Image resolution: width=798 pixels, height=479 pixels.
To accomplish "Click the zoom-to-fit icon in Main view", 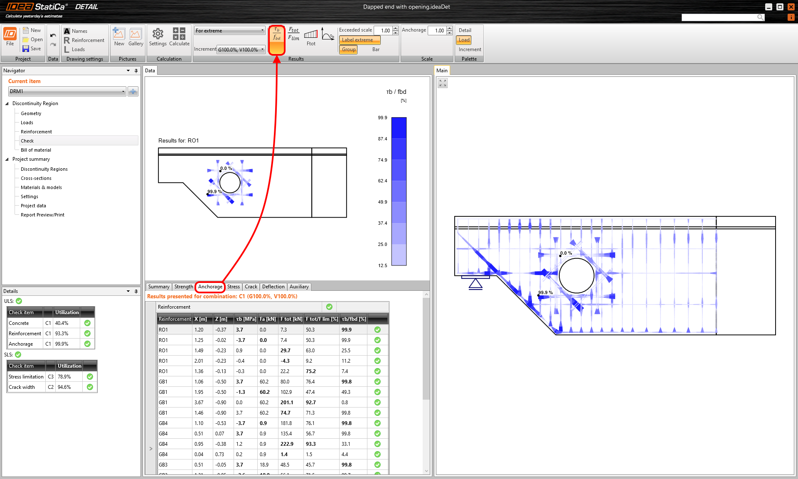I will point(443,83).
